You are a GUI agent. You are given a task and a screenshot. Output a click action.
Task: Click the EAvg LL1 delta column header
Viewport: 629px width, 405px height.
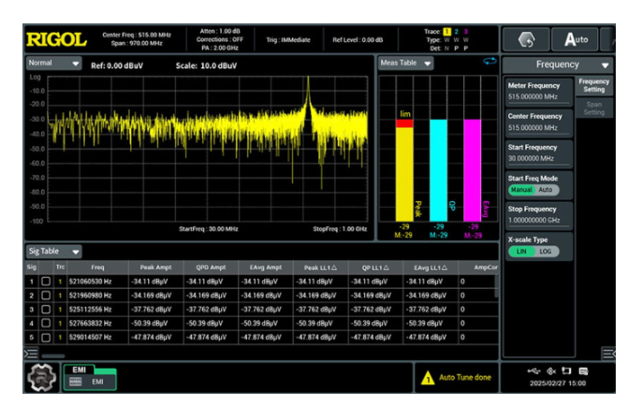point(431,268)
